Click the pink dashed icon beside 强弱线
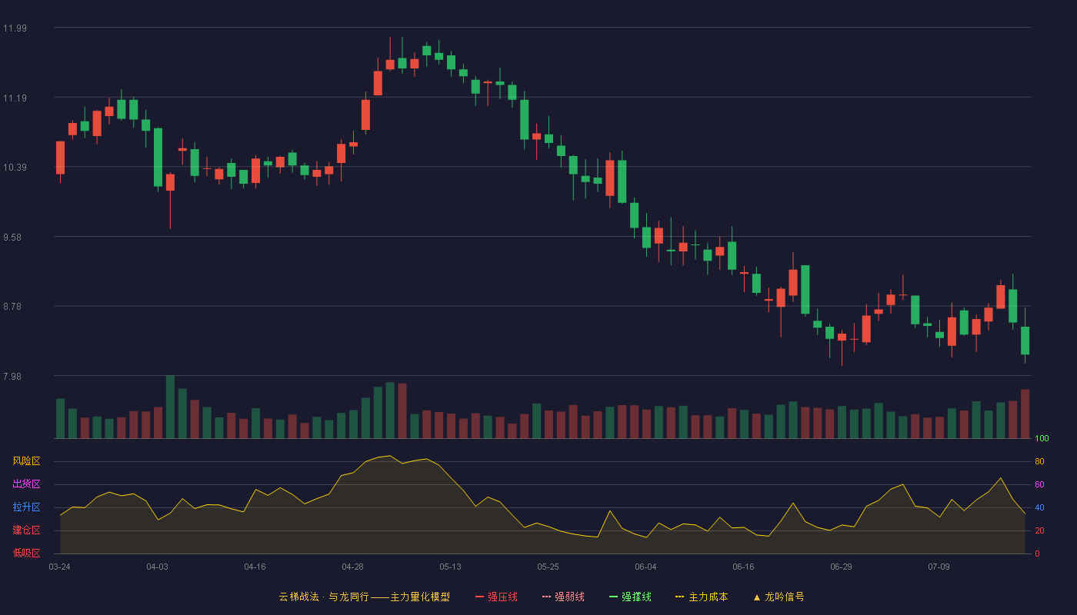The height and width of the screenshot is (615, 1077). 546,597
